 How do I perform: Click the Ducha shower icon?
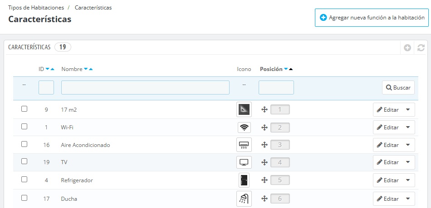pyautogui.click(x=244, y=199)
